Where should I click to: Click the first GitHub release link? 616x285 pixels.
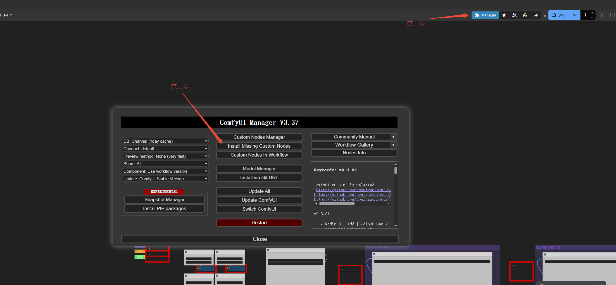pyautogui.click(x=353, y=190)
